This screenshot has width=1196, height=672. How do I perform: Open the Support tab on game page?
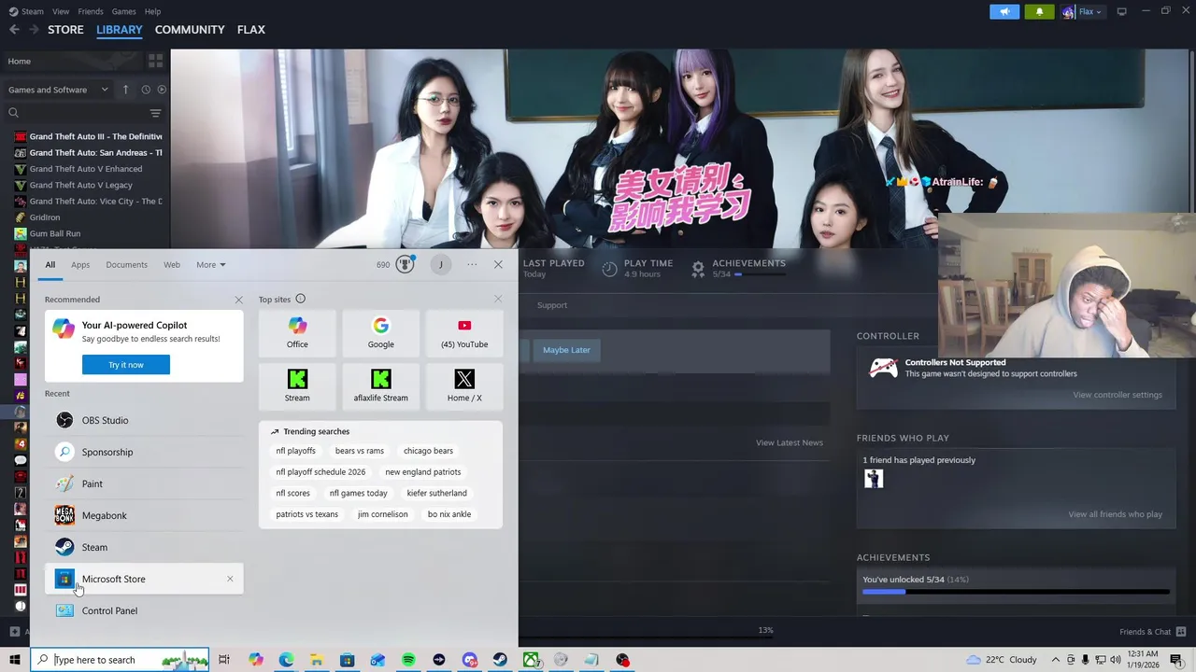click(552, 305)
